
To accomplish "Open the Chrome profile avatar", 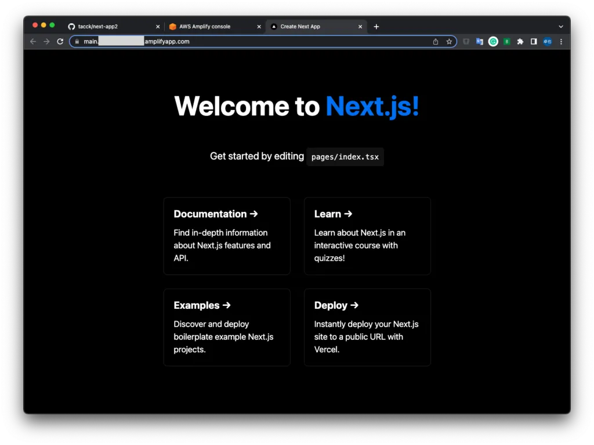I will [547, 42].
